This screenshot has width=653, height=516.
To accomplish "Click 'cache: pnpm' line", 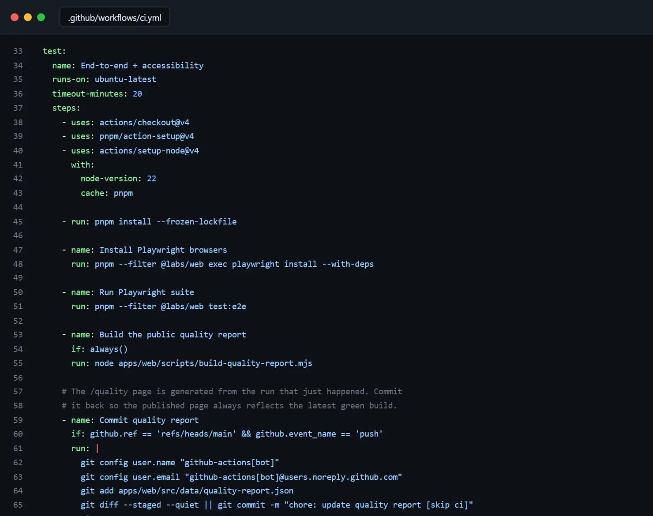I will tap(107, 193).
